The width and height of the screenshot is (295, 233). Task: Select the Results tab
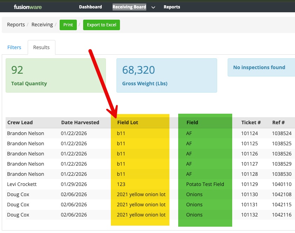click(x=41, y=47)
